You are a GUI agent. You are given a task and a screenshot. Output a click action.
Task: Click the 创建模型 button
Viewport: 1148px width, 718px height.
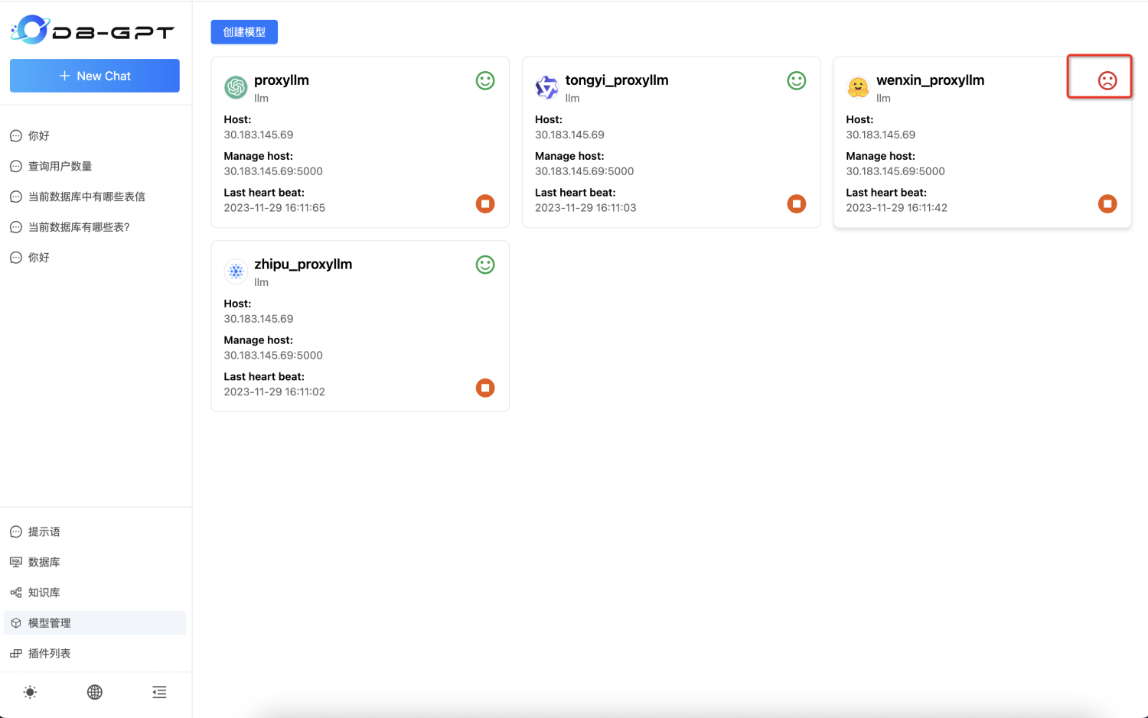[x=244, y=32]
